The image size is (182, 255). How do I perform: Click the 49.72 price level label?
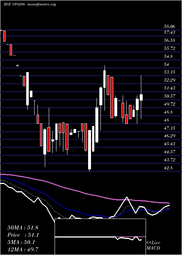pos(169,104)
